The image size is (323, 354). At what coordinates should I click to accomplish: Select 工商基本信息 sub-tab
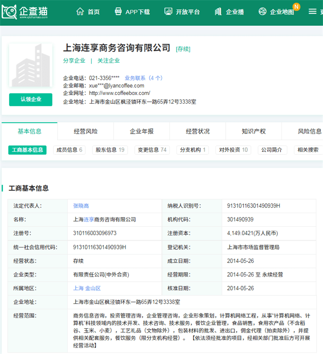pos(27,150)
